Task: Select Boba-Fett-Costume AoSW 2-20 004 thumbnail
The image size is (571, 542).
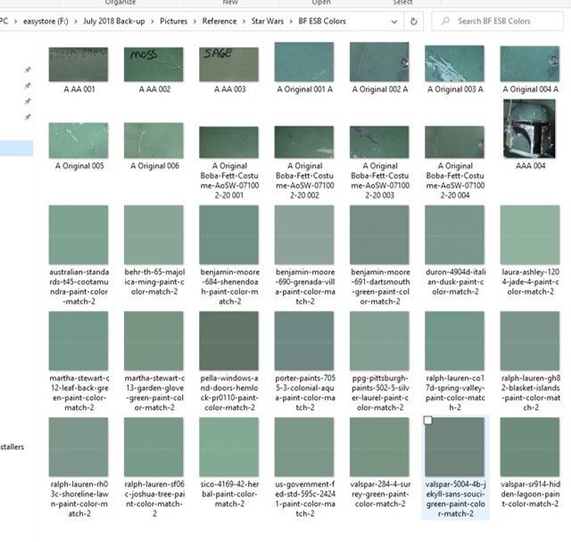Action: tap(455, 142)
